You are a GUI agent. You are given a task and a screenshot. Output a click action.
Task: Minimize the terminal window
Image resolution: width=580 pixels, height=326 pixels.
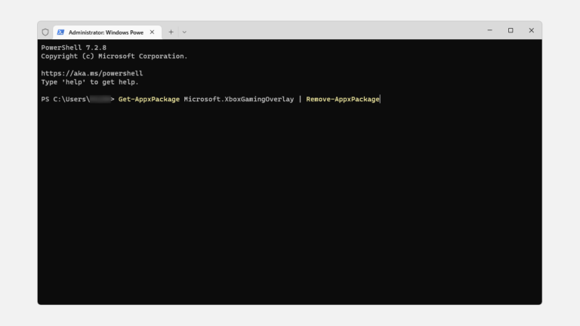(x=489, y=30)
